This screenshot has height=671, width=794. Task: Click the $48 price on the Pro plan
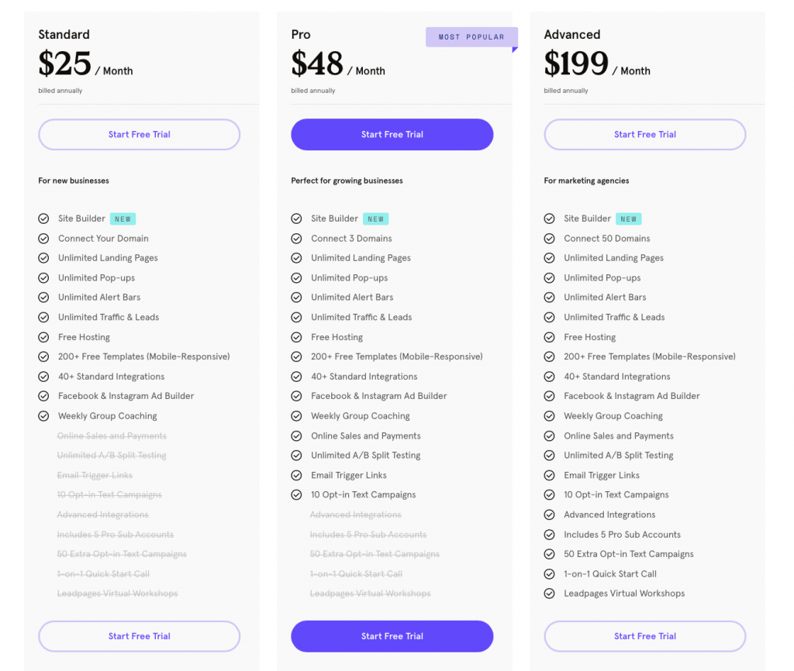(317, 64)
